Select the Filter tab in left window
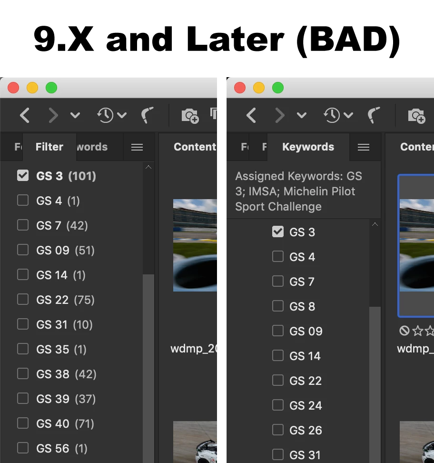 pos(49,147)
